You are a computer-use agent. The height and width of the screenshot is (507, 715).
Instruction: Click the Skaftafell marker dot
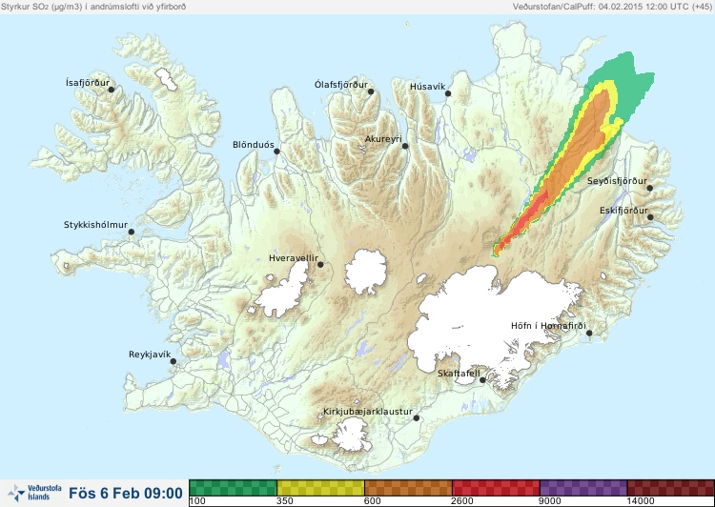coord(483,380)
